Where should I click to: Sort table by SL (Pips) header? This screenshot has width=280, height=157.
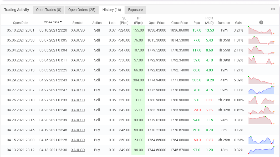(x=124, y=20)
